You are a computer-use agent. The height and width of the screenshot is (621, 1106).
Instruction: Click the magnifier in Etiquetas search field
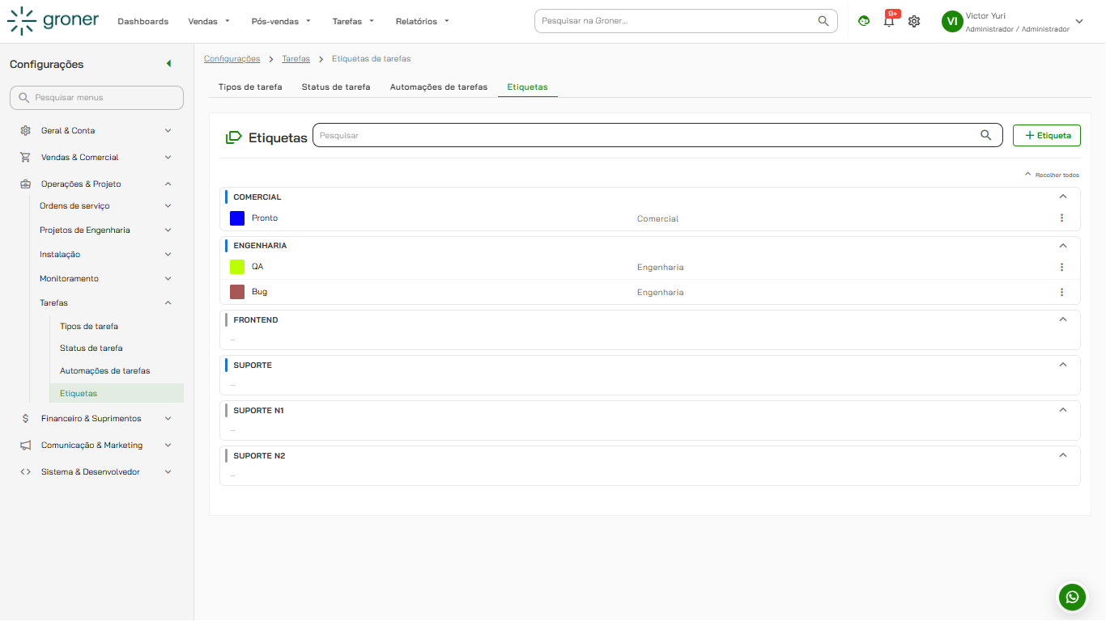(985, 135)
